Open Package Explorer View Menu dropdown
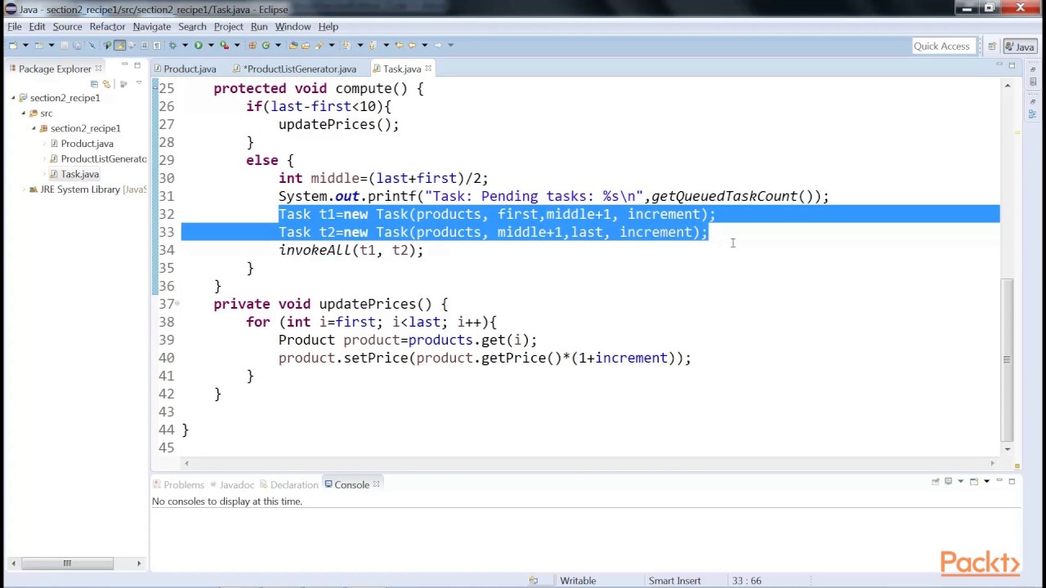The image size is (1046, 588). [139, 82]
